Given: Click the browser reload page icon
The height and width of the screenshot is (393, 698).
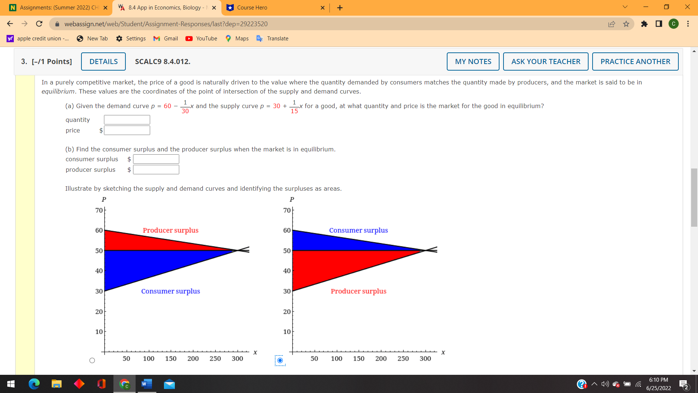Looking at the screenshot, I should pos(39,24).
